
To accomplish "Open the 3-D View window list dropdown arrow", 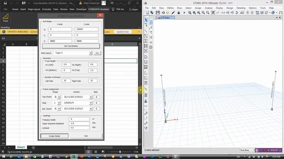I will pyautogui.click(x=276, y=18).
